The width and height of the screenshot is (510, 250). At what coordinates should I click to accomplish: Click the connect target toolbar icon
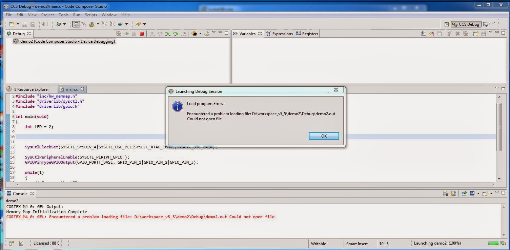[x=76, y=24]
